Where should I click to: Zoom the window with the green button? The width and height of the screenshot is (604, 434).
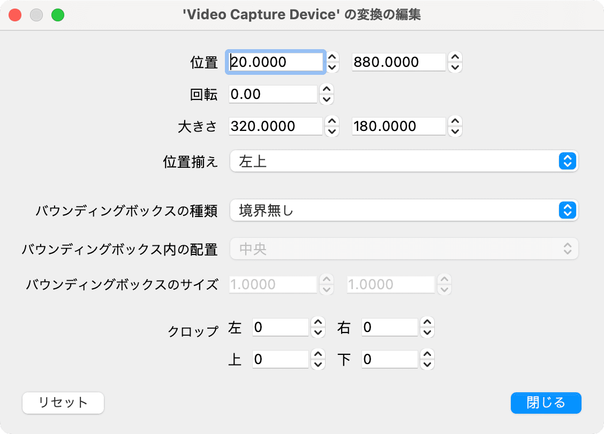click(58, 15)
